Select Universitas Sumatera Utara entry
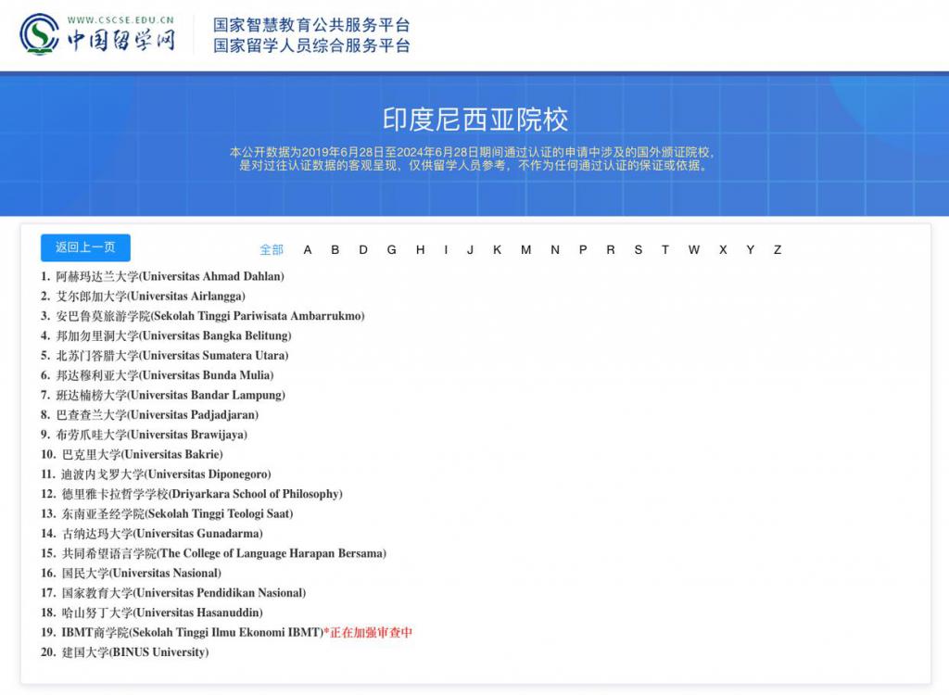 point(171,356)
